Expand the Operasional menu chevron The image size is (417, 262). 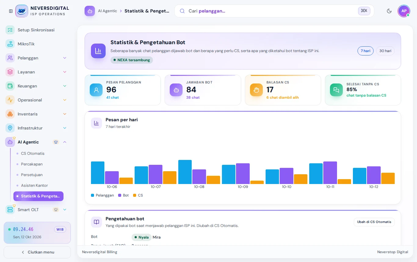[65, 100]
